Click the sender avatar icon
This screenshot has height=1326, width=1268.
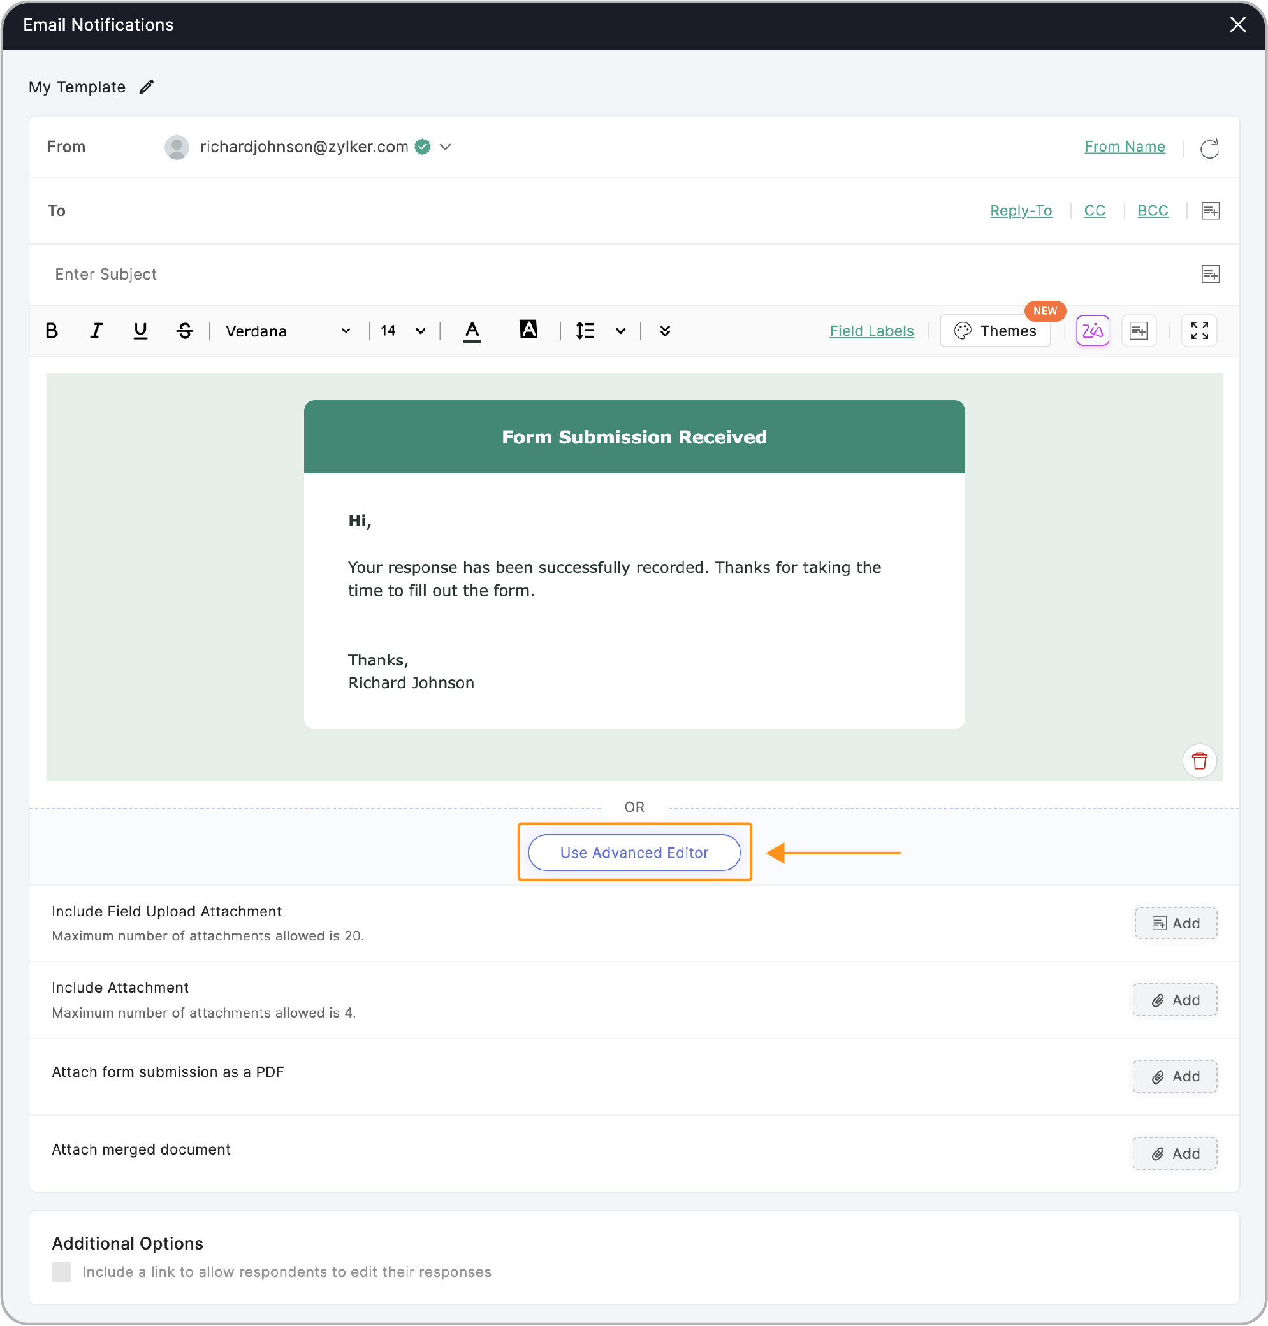click(x=177, y=147)
